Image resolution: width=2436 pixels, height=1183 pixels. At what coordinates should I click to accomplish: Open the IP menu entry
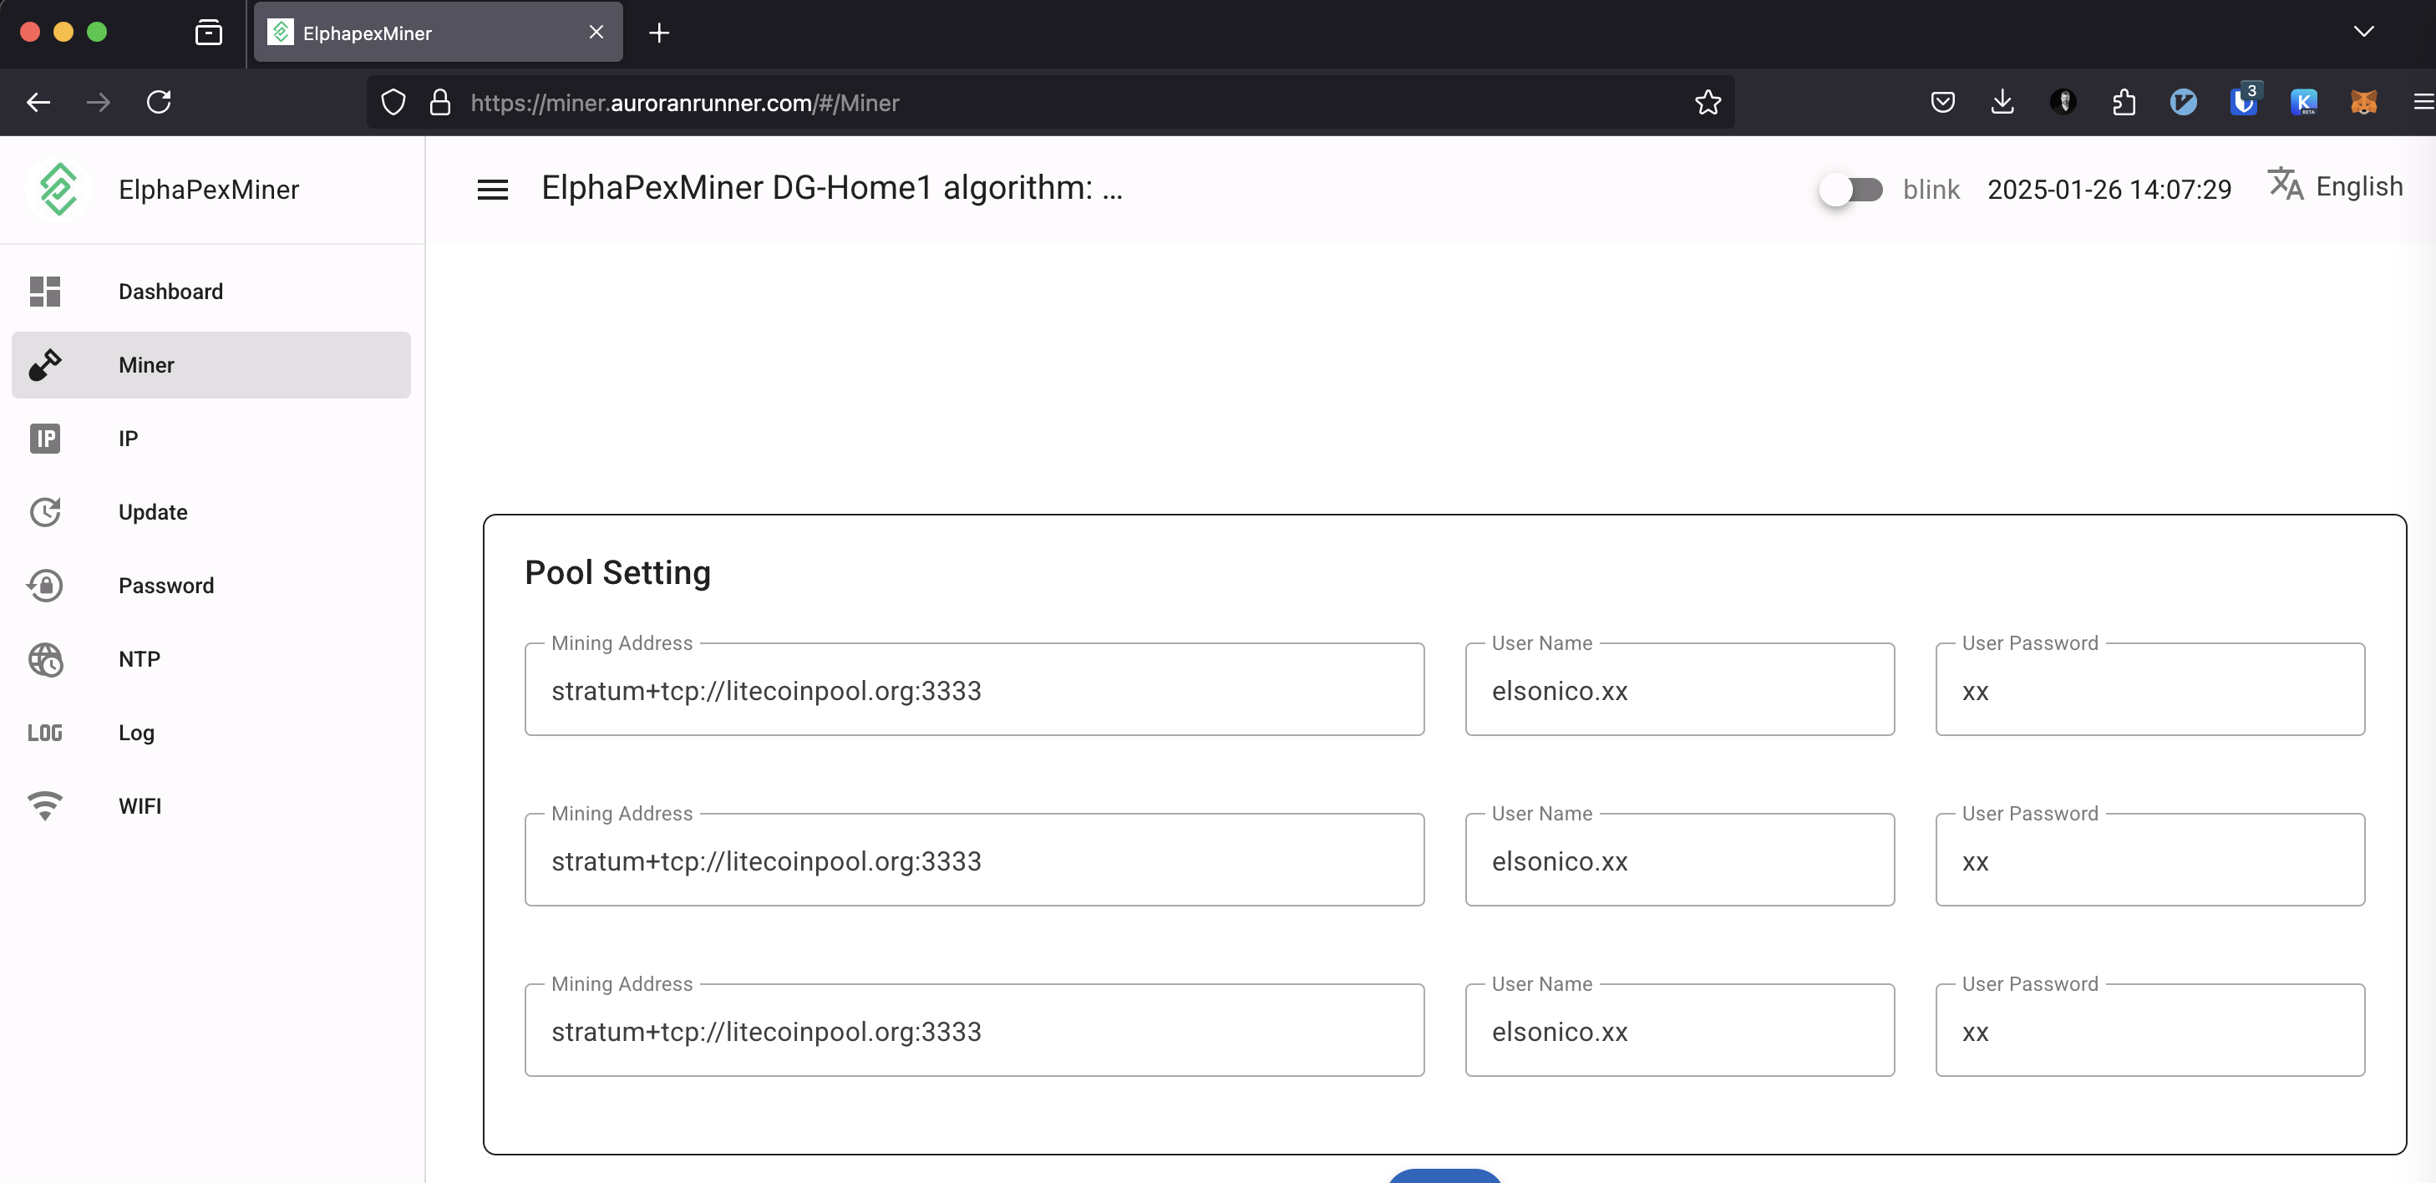point(211,439)
